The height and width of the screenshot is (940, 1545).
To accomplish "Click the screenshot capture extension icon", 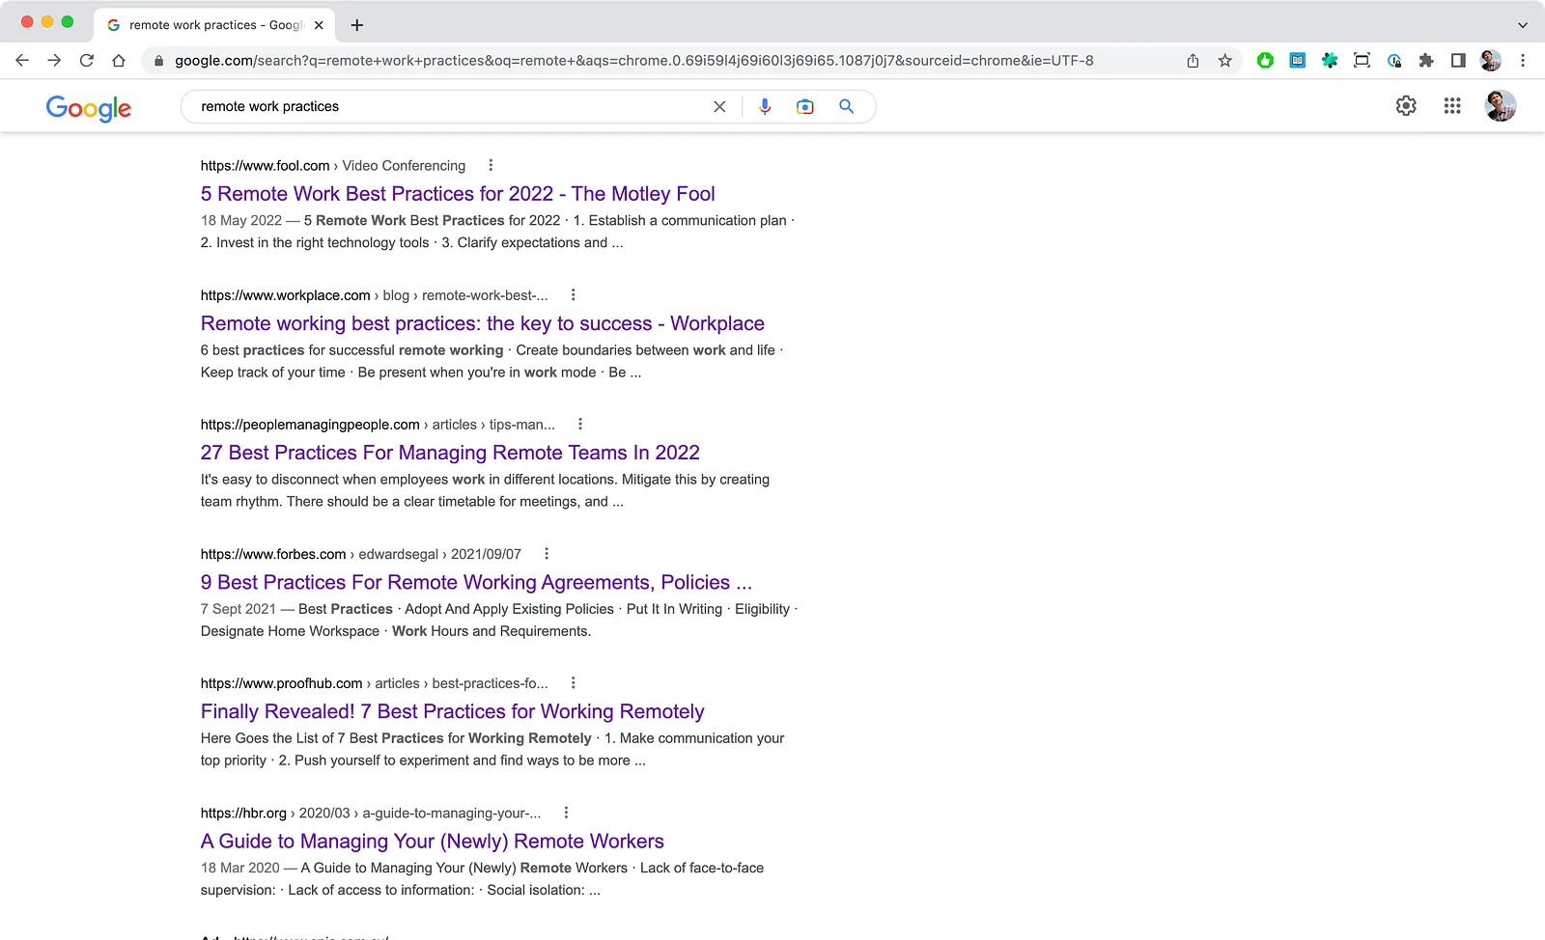I will [x=1362, y=61].
